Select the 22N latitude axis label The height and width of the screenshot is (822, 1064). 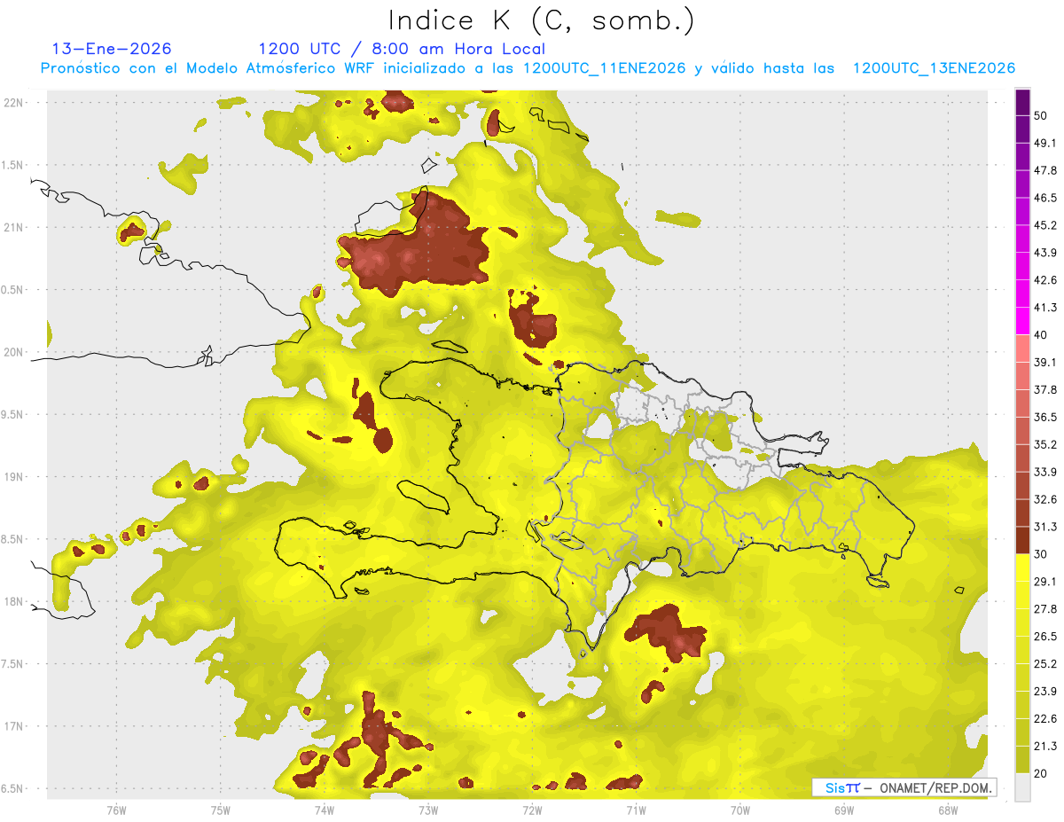[13, 102]
